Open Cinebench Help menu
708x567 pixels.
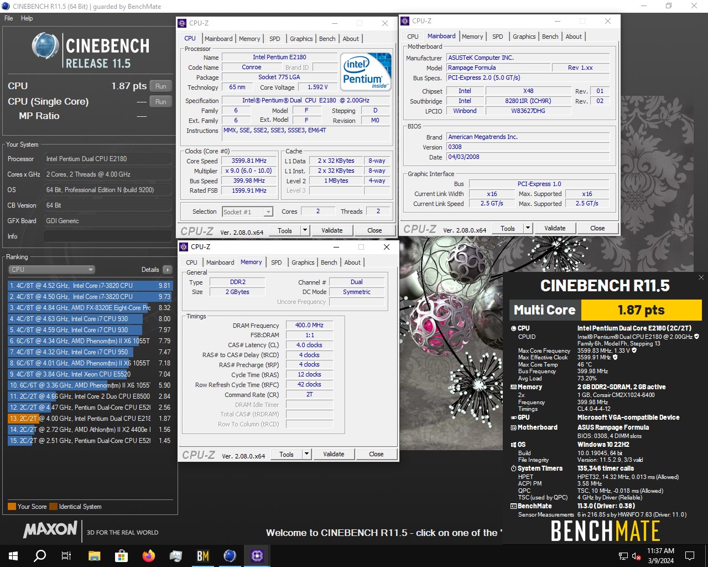point(27,18)
